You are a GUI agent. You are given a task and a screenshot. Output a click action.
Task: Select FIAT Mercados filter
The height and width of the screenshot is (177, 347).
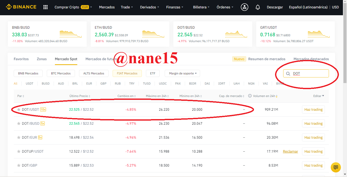(127, 73)
